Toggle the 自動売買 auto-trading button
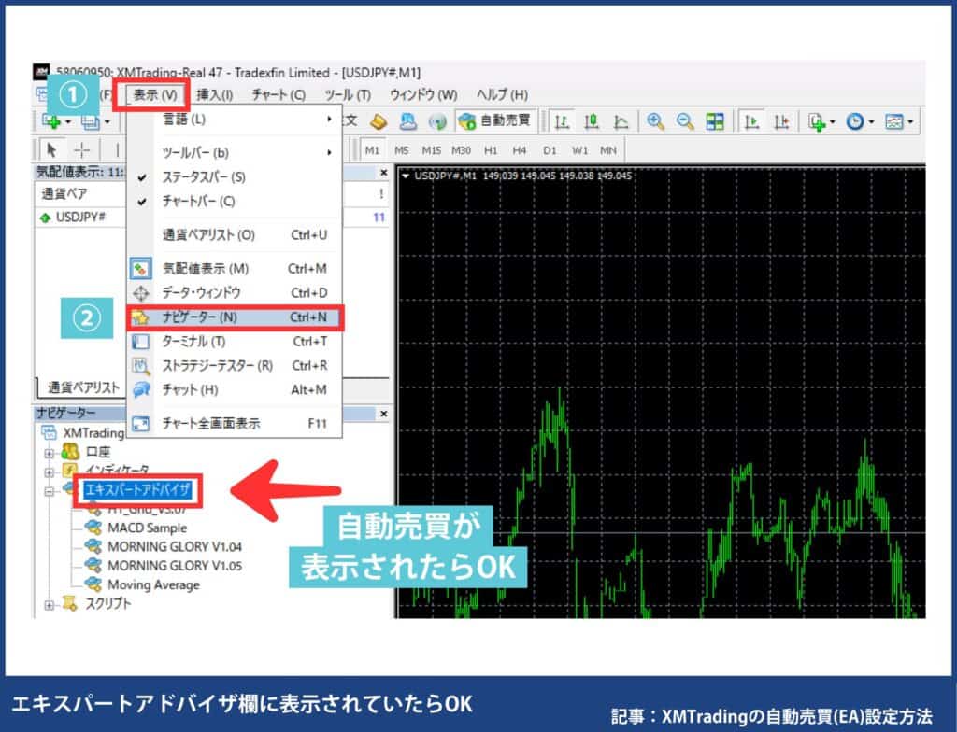957x732 pixels. tap(495, 120)
